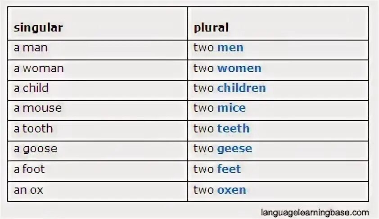The height and width of the screenshot is (219, 379).
Task: Select the 'an ox' cell
Action: tap(98, 192)
